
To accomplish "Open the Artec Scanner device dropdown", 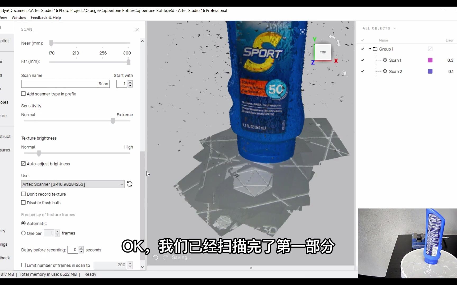I will coord(73,184).
